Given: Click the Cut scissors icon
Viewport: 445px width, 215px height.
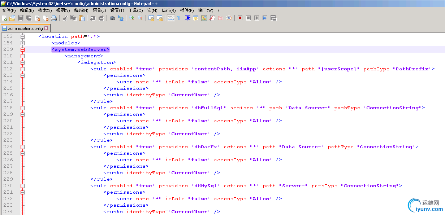Looking at the screenshot, I should pyautogui.click(x=65, y=18).
